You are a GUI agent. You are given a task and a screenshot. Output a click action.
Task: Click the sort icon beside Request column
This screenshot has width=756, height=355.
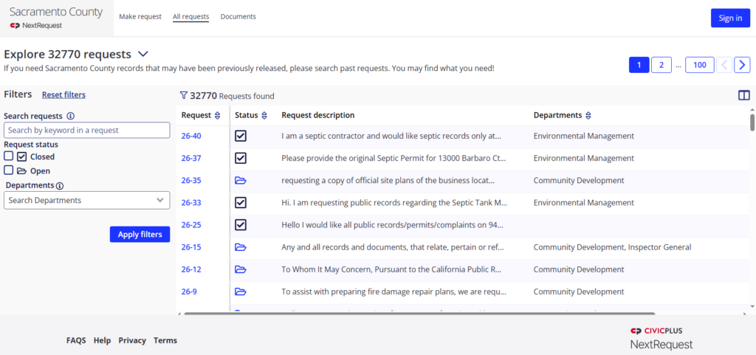tap(217, 116)
